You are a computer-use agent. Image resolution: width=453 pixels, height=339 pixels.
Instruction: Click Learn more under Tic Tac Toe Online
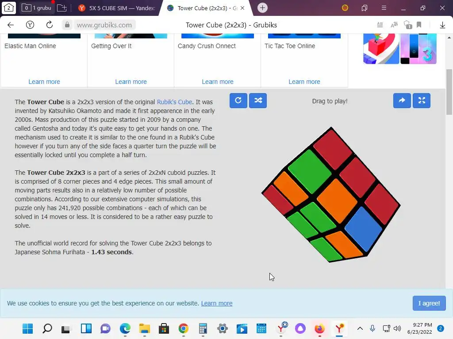pyautogui.click(x=304, y=82)
